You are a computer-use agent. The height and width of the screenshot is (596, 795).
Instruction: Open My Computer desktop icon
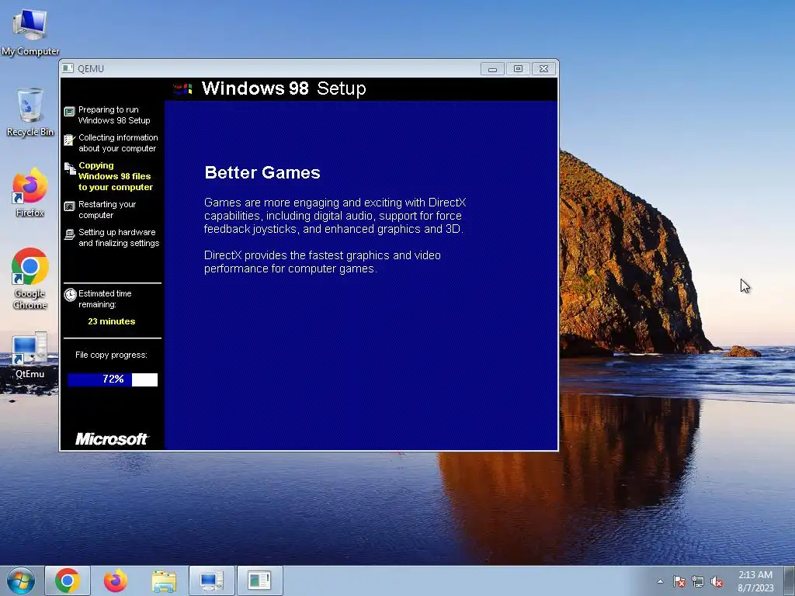tap(30, 31)
